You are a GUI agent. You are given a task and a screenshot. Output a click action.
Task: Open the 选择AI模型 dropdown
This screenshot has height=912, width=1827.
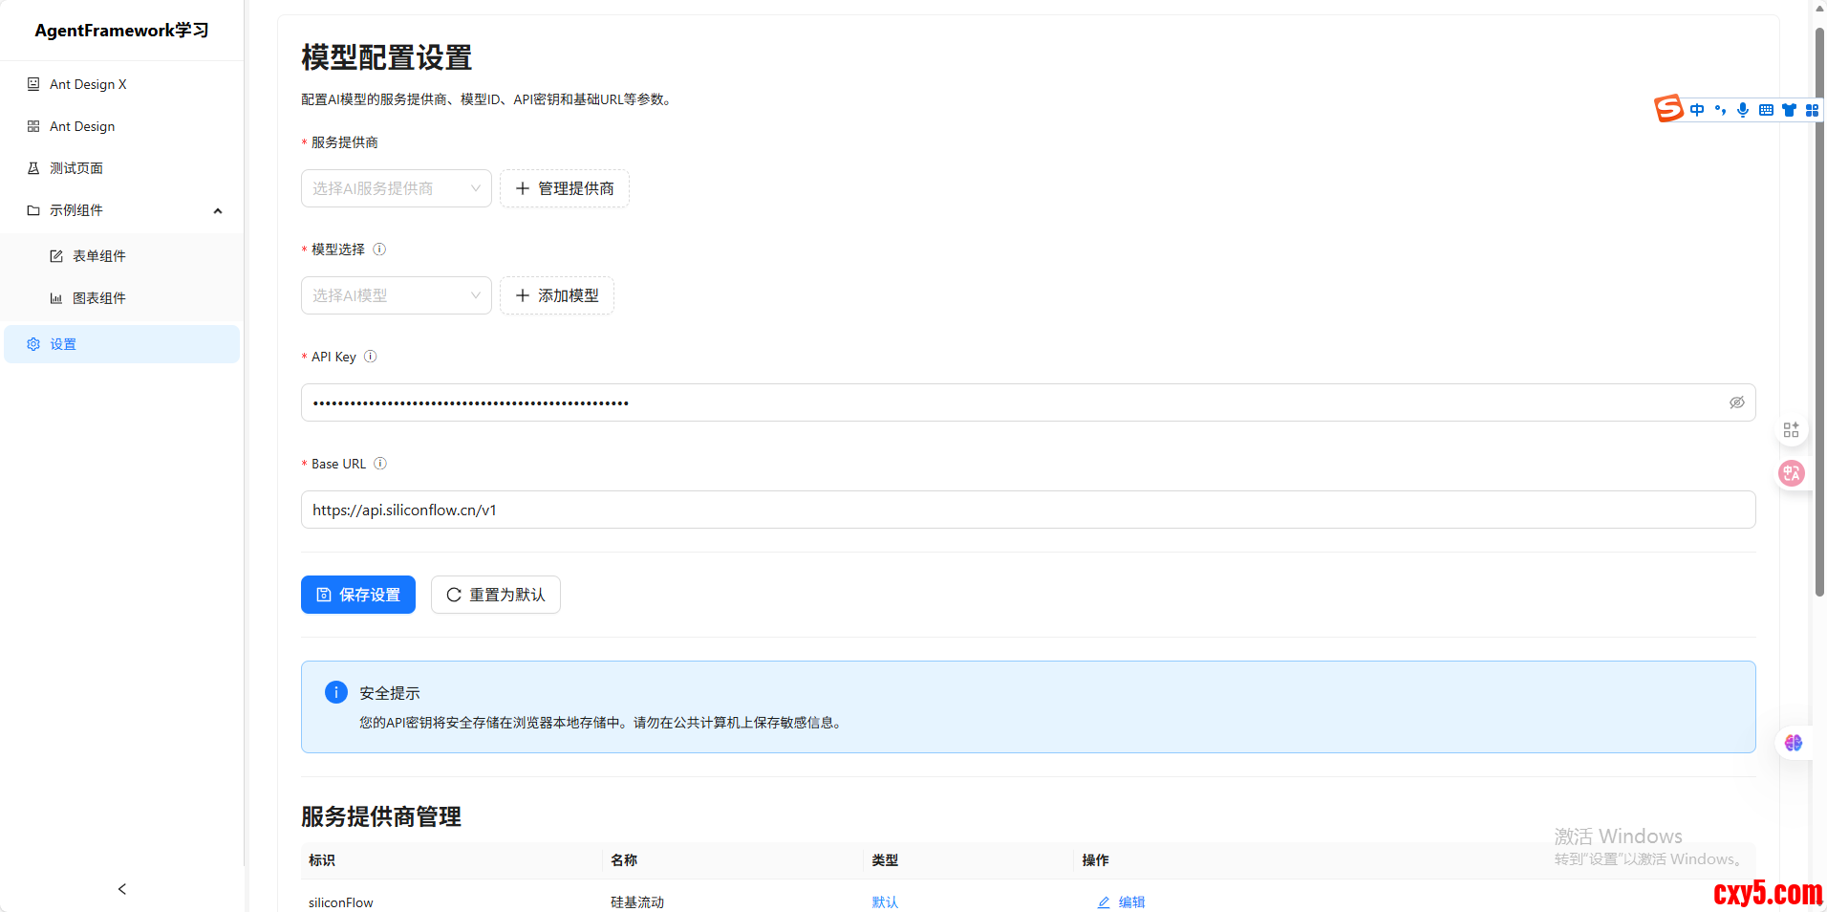coord(396,295)
